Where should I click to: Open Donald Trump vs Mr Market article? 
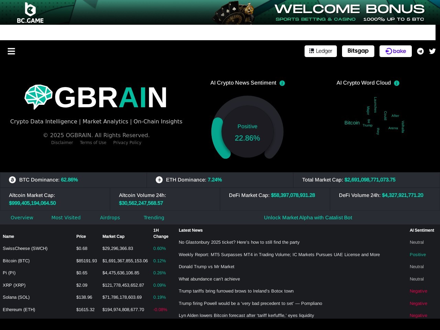207,267
